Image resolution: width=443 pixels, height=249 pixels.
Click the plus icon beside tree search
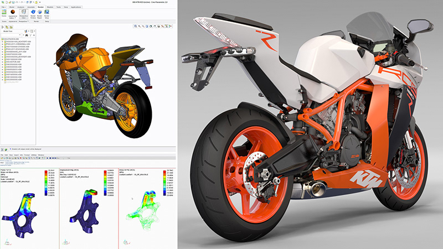34,35
